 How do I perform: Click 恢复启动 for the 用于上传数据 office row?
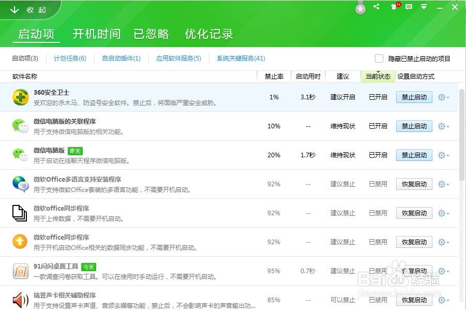click(x=414, y=213)
